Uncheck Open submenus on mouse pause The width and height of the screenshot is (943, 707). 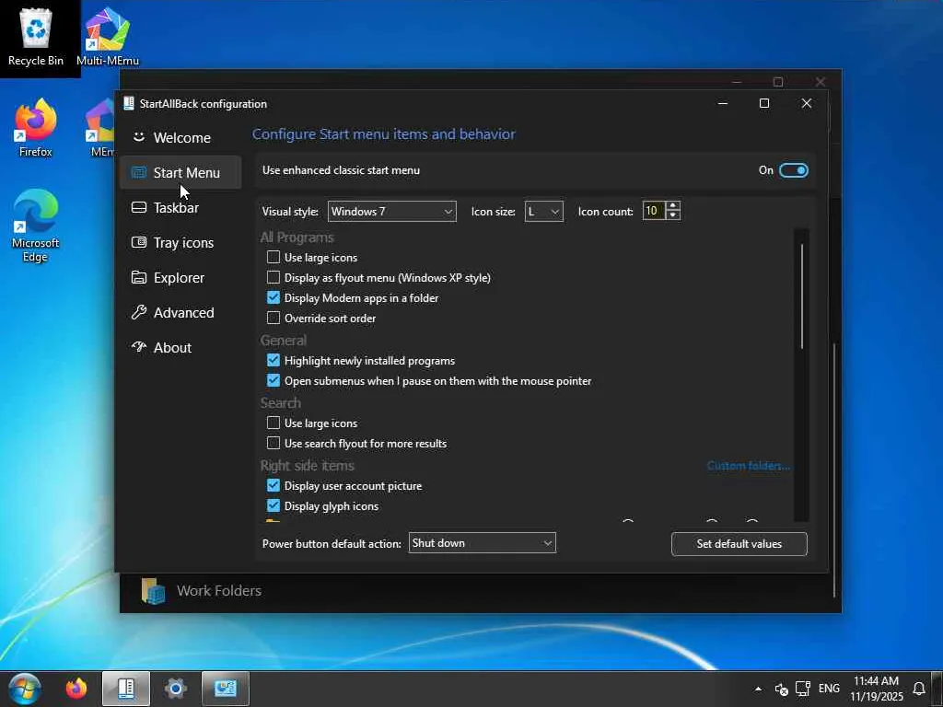pyautogui.click(x=274, y=380)
